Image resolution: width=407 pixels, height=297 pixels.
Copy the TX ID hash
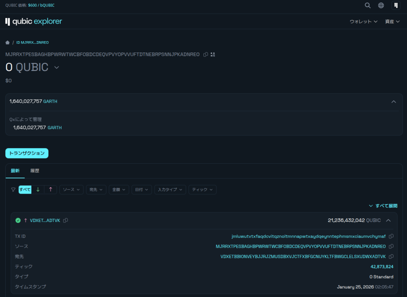click(x=391, y=236)
